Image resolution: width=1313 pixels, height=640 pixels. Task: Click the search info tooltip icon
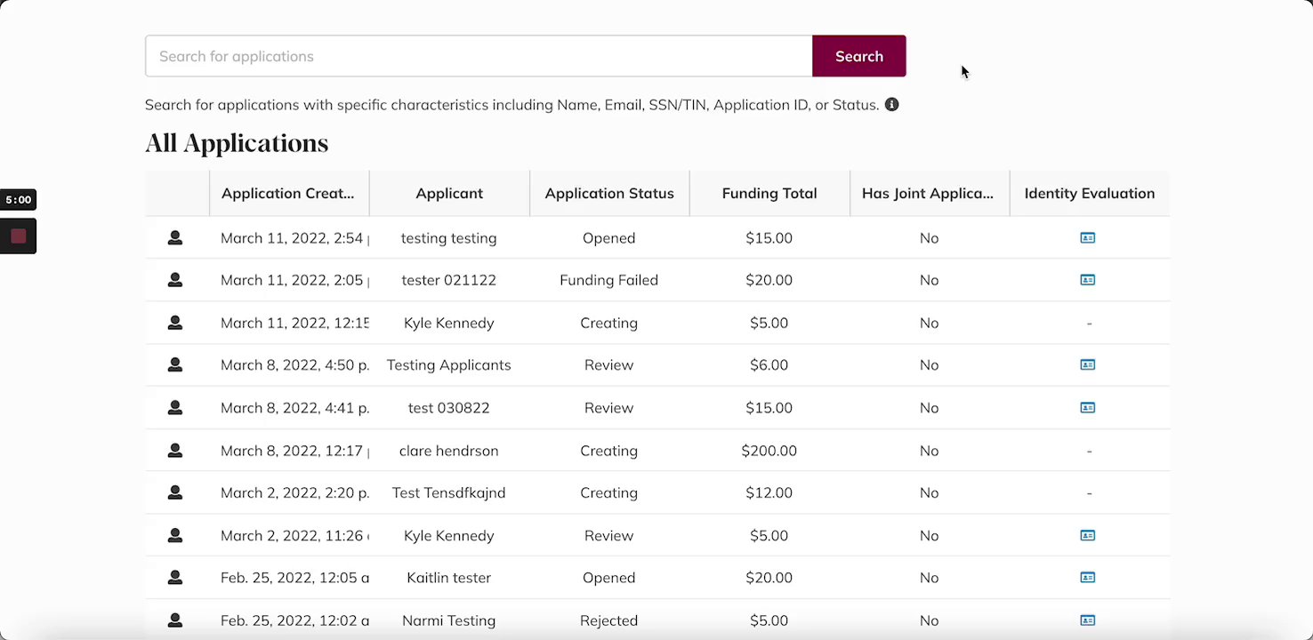coord(891,105)
